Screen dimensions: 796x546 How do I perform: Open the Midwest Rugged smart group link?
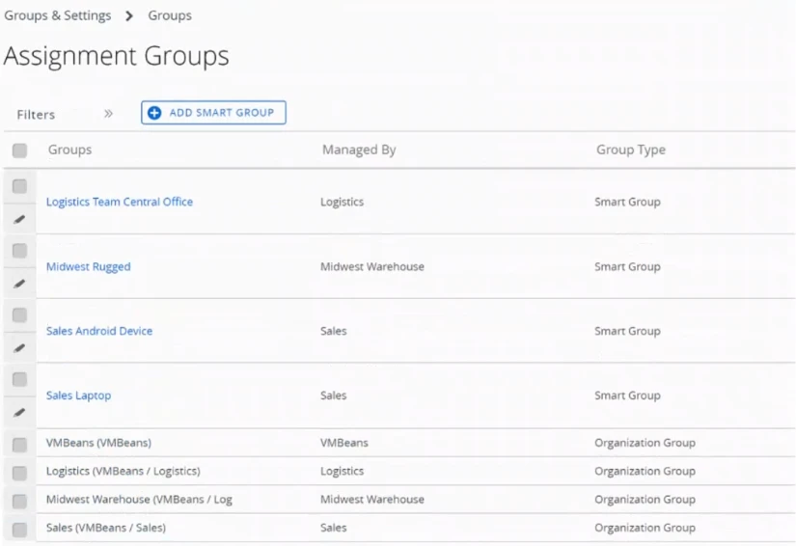(89, 266)
